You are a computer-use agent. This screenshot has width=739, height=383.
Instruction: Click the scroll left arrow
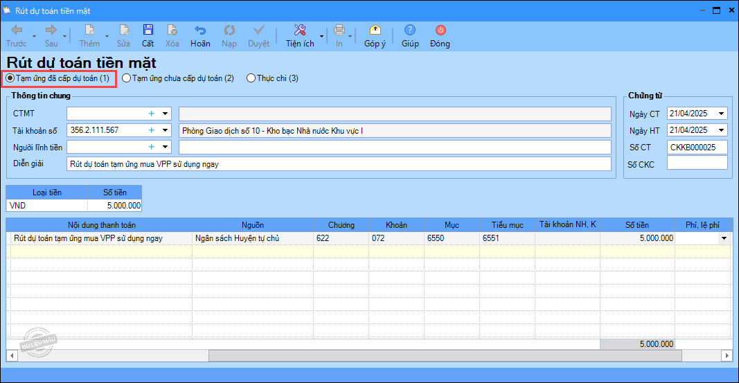(x=11, y=356)
